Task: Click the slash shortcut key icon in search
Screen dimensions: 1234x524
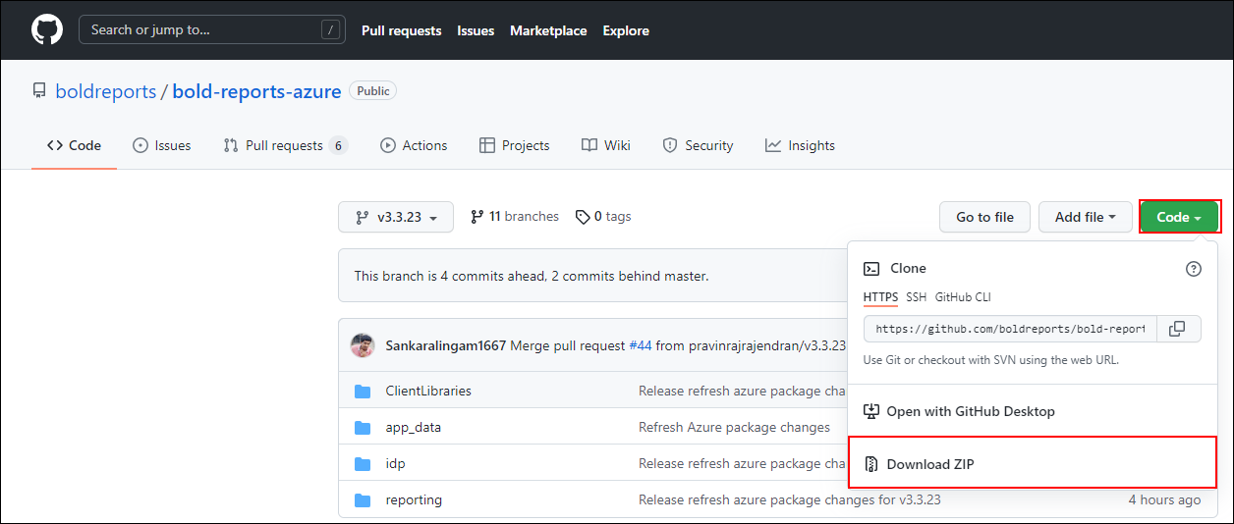Action: 329,29
